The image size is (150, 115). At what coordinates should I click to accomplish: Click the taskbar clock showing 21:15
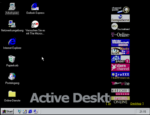(x=143, y=112)
